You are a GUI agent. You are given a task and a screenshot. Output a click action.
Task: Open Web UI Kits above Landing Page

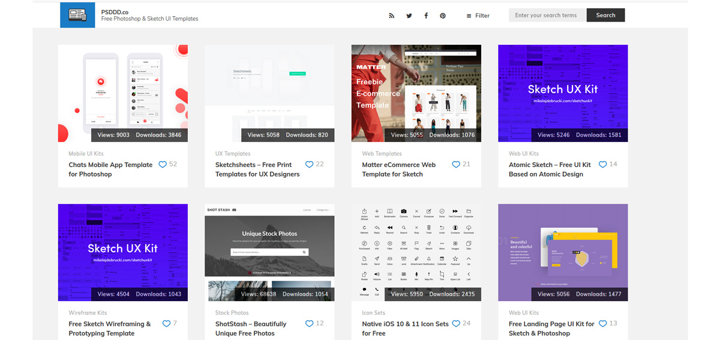click(x=524, y=313)
